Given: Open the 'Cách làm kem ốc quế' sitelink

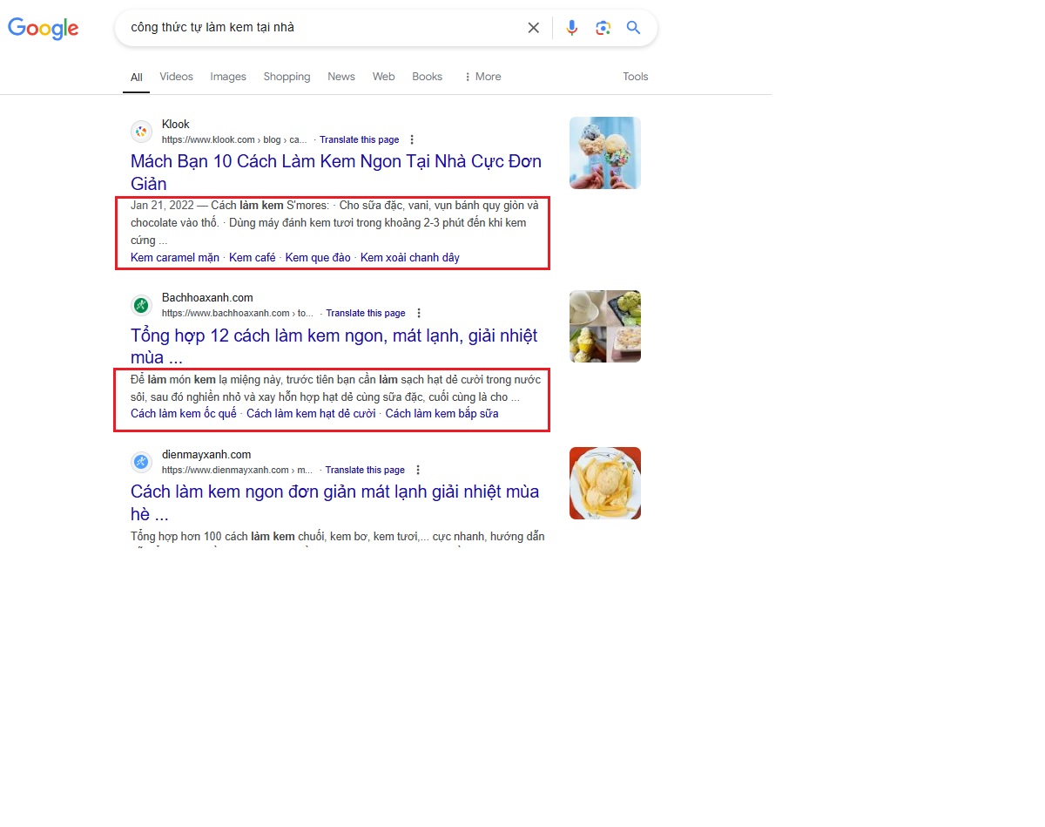Looking at the screenshot, I should [x=184, y=413].
